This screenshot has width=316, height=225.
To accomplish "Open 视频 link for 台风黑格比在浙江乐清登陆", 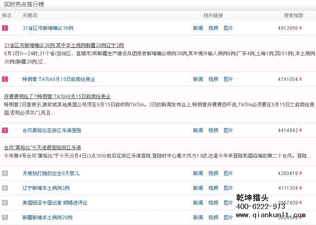I will point(213,130).
